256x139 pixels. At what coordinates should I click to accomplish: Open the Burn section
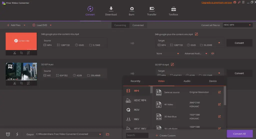pos(131,11)
